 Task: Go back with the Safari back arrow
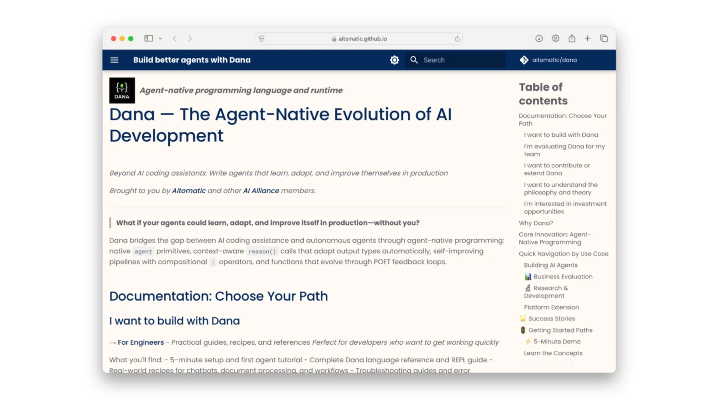175,39
